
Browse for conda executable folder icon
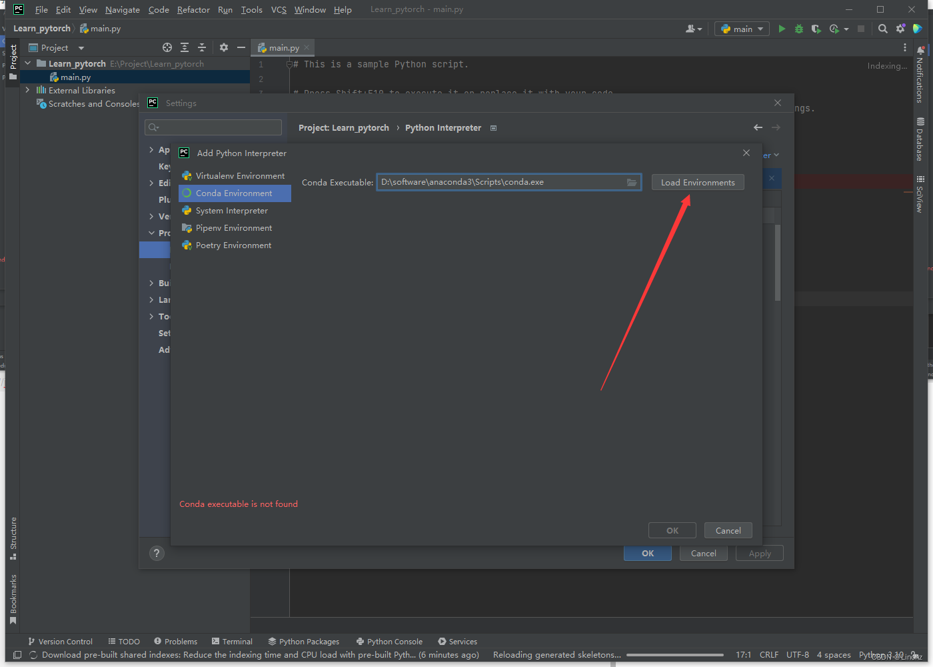click(x=631, y=182)
